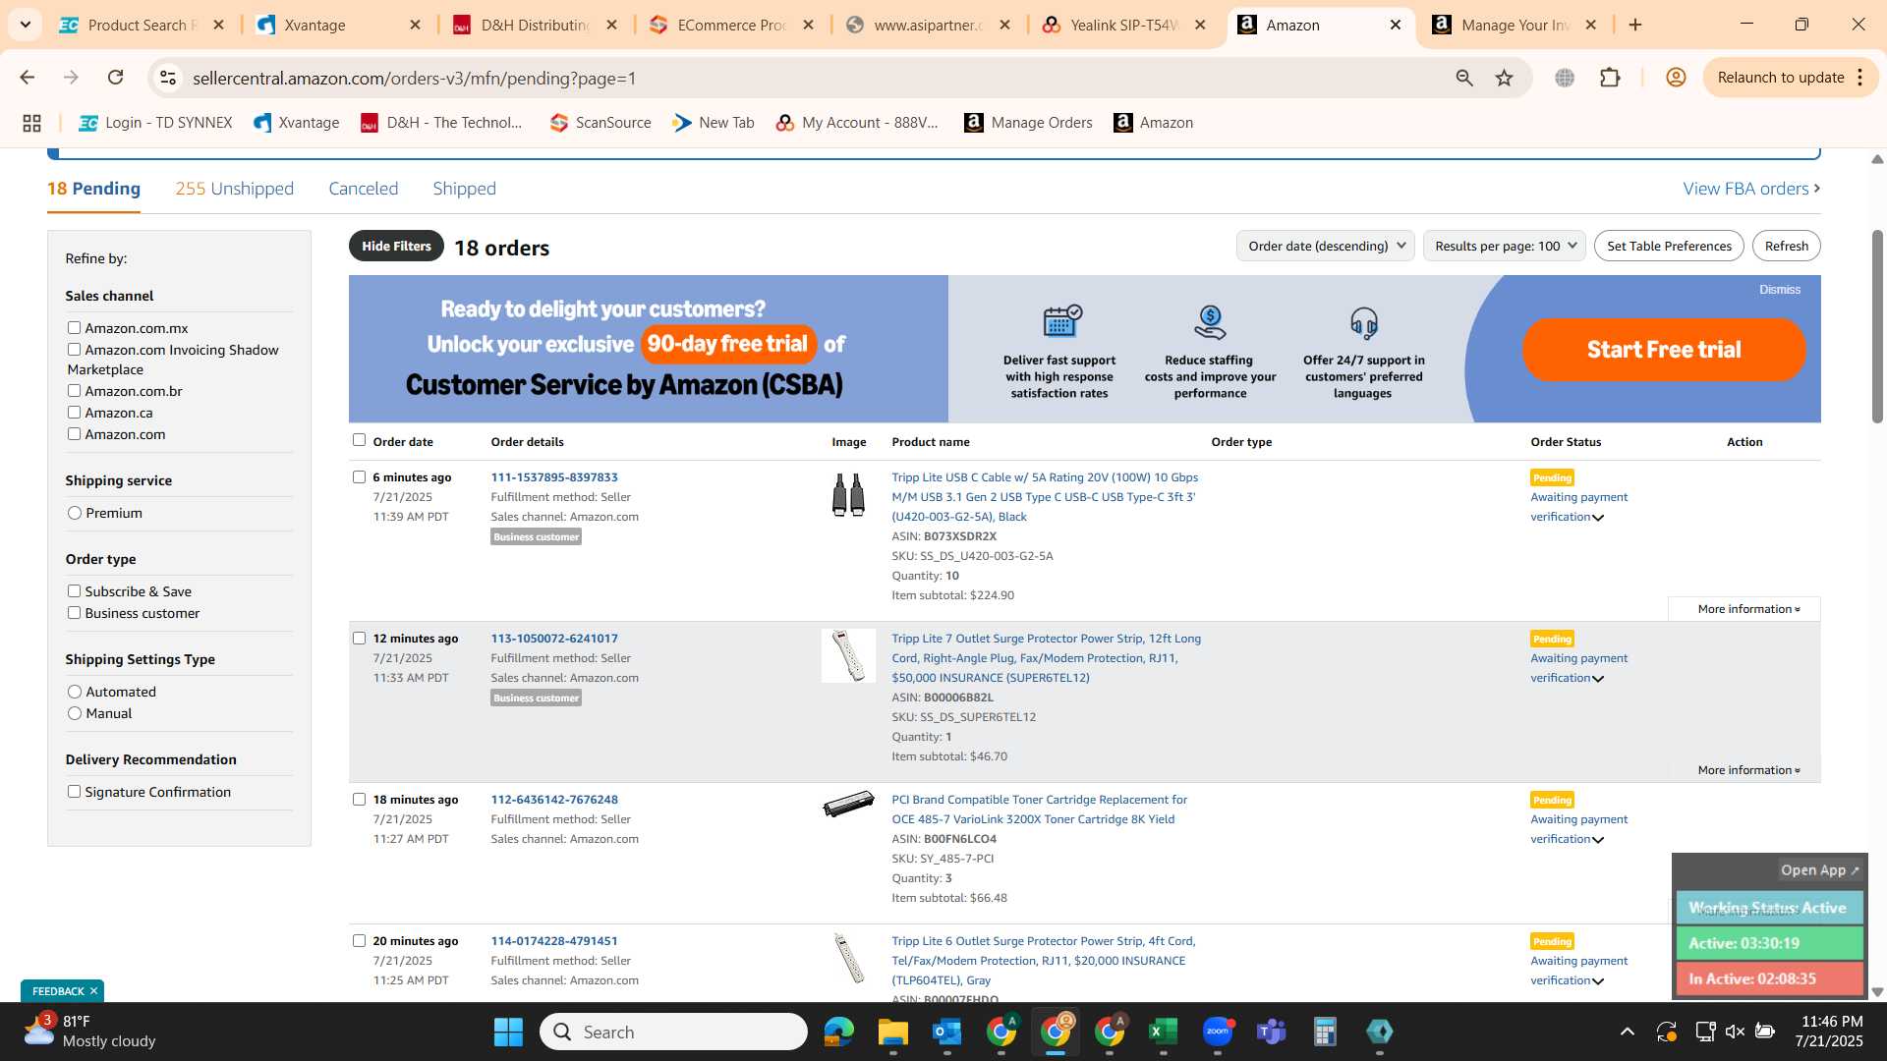Open Calculator from taskbar
Image resolution: width=1887 pixels, height=1061 pixels.
click(1325, 1032)
